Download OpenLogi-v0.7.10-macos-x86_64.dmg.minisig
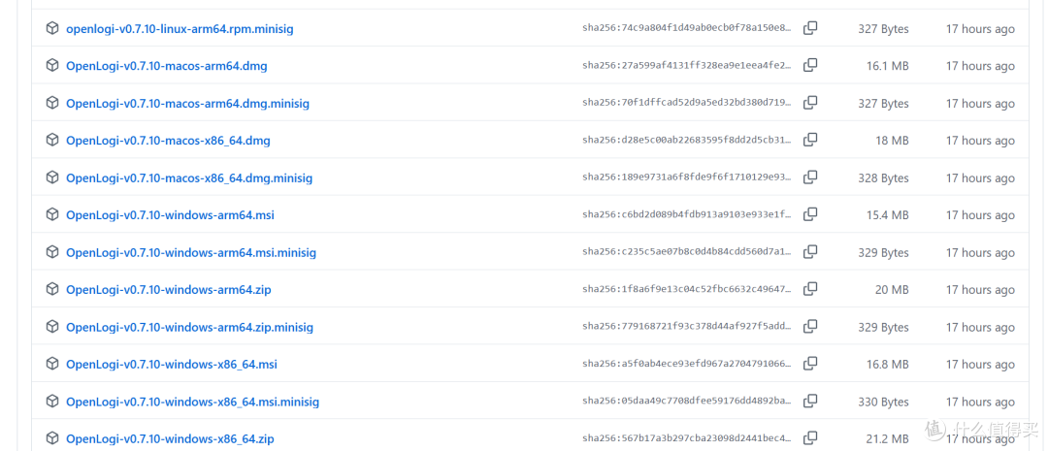This screenshot has height=451, width=1048. tap(189, 178)
